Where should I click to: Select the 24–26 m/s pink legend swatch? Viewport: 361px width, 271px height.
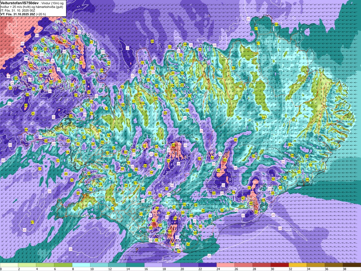pos(226,265)
